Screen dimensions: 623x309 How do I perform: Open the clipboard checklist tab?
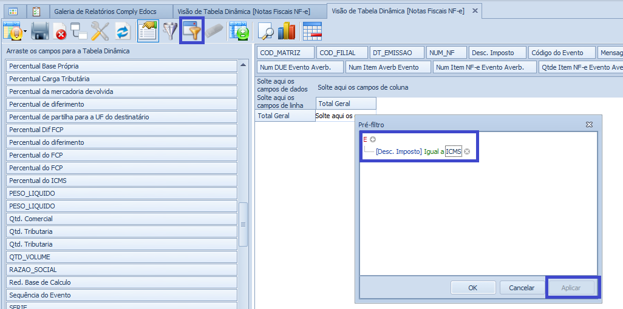36,11
